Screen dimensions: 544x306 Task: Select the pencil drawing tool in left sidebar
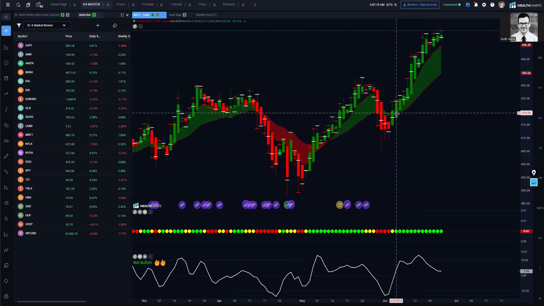coord(6,156)
